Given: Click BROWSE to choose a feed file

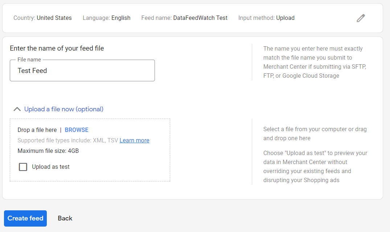Looking at the screenshot, I should [x=76, y=129].
